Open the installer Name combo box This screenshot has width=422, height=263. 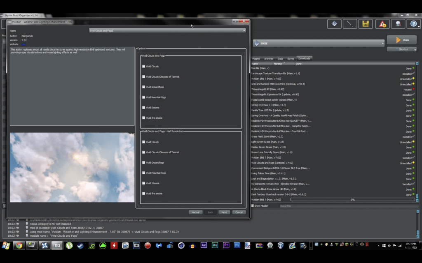point(167,30)
